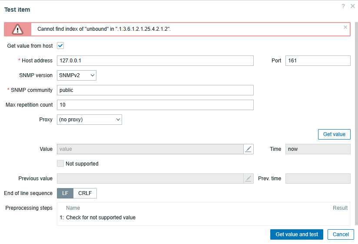The image size is (358, 244).
Task: Cancel the test item dialog
Action: pyautogui.click(x=341, y=234)
